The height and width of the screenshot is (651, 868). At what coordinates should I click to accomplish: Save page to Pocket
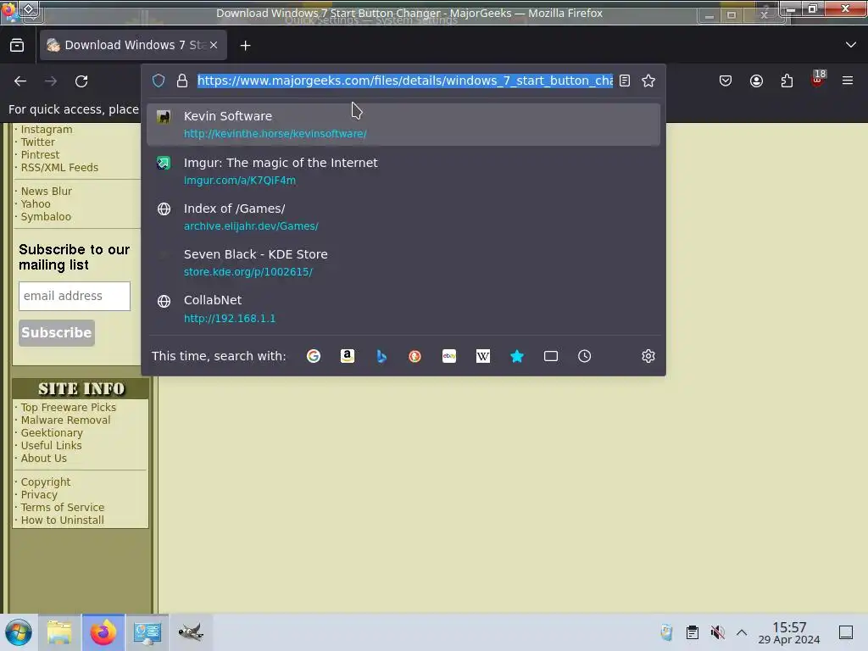coord(726,81)
